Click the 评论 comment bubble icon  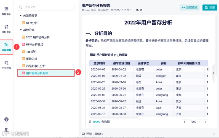click(x=83, y=134)
